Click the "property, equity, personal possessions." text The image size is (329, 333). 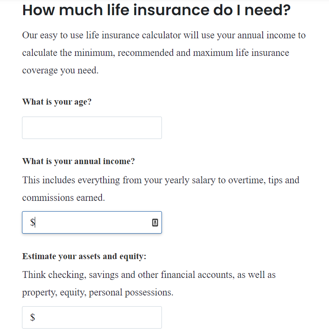pyautogui.click(x=98, y=292)
